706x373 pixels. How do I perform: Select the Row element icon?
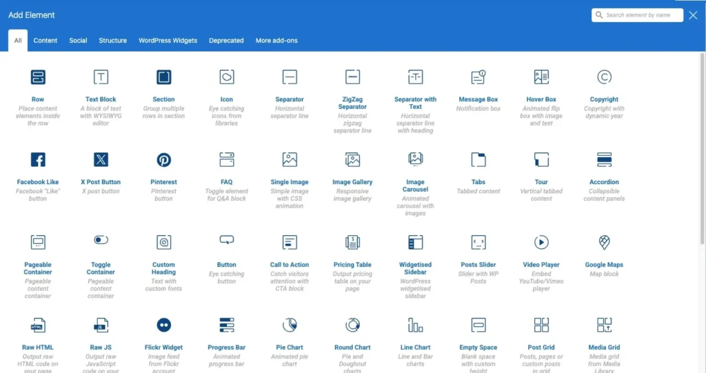38,77
